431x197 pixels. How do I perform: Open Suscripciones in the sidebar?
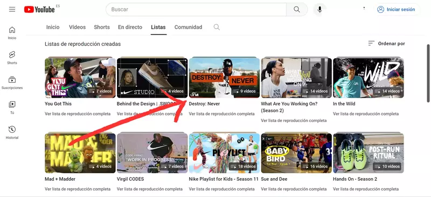click(12, 83)
